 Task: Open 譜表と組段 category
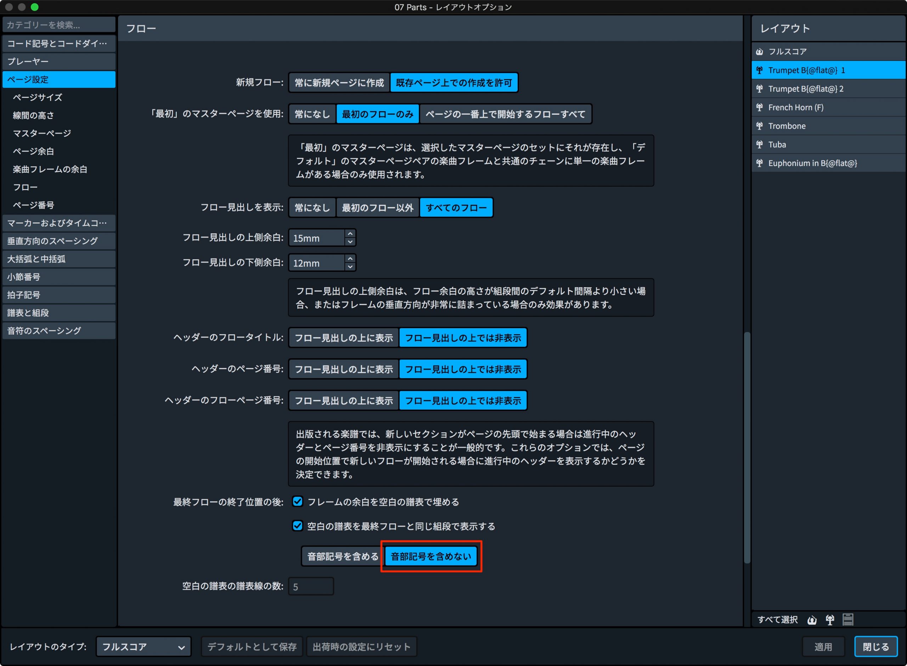click(59, 313)
